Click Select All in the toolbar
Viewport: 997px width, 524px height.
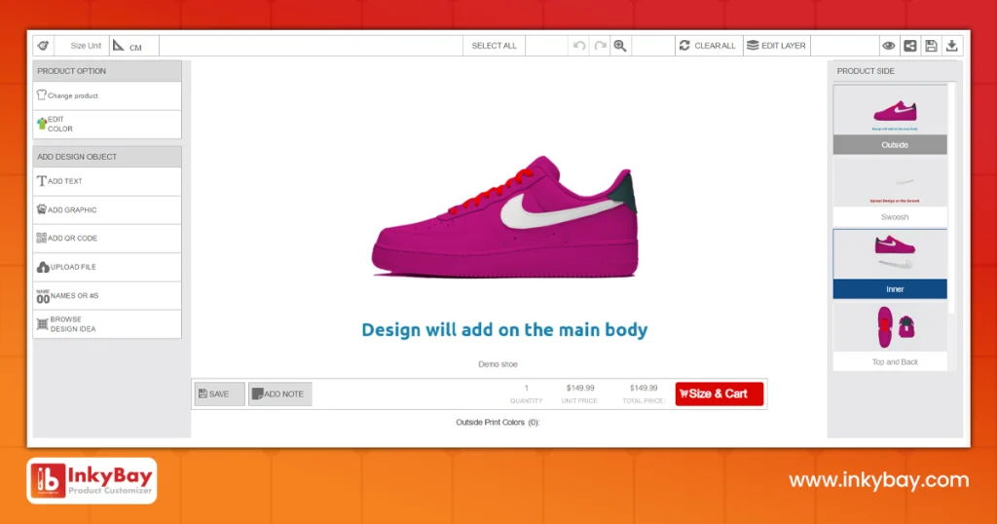click(x=494, y=46)
